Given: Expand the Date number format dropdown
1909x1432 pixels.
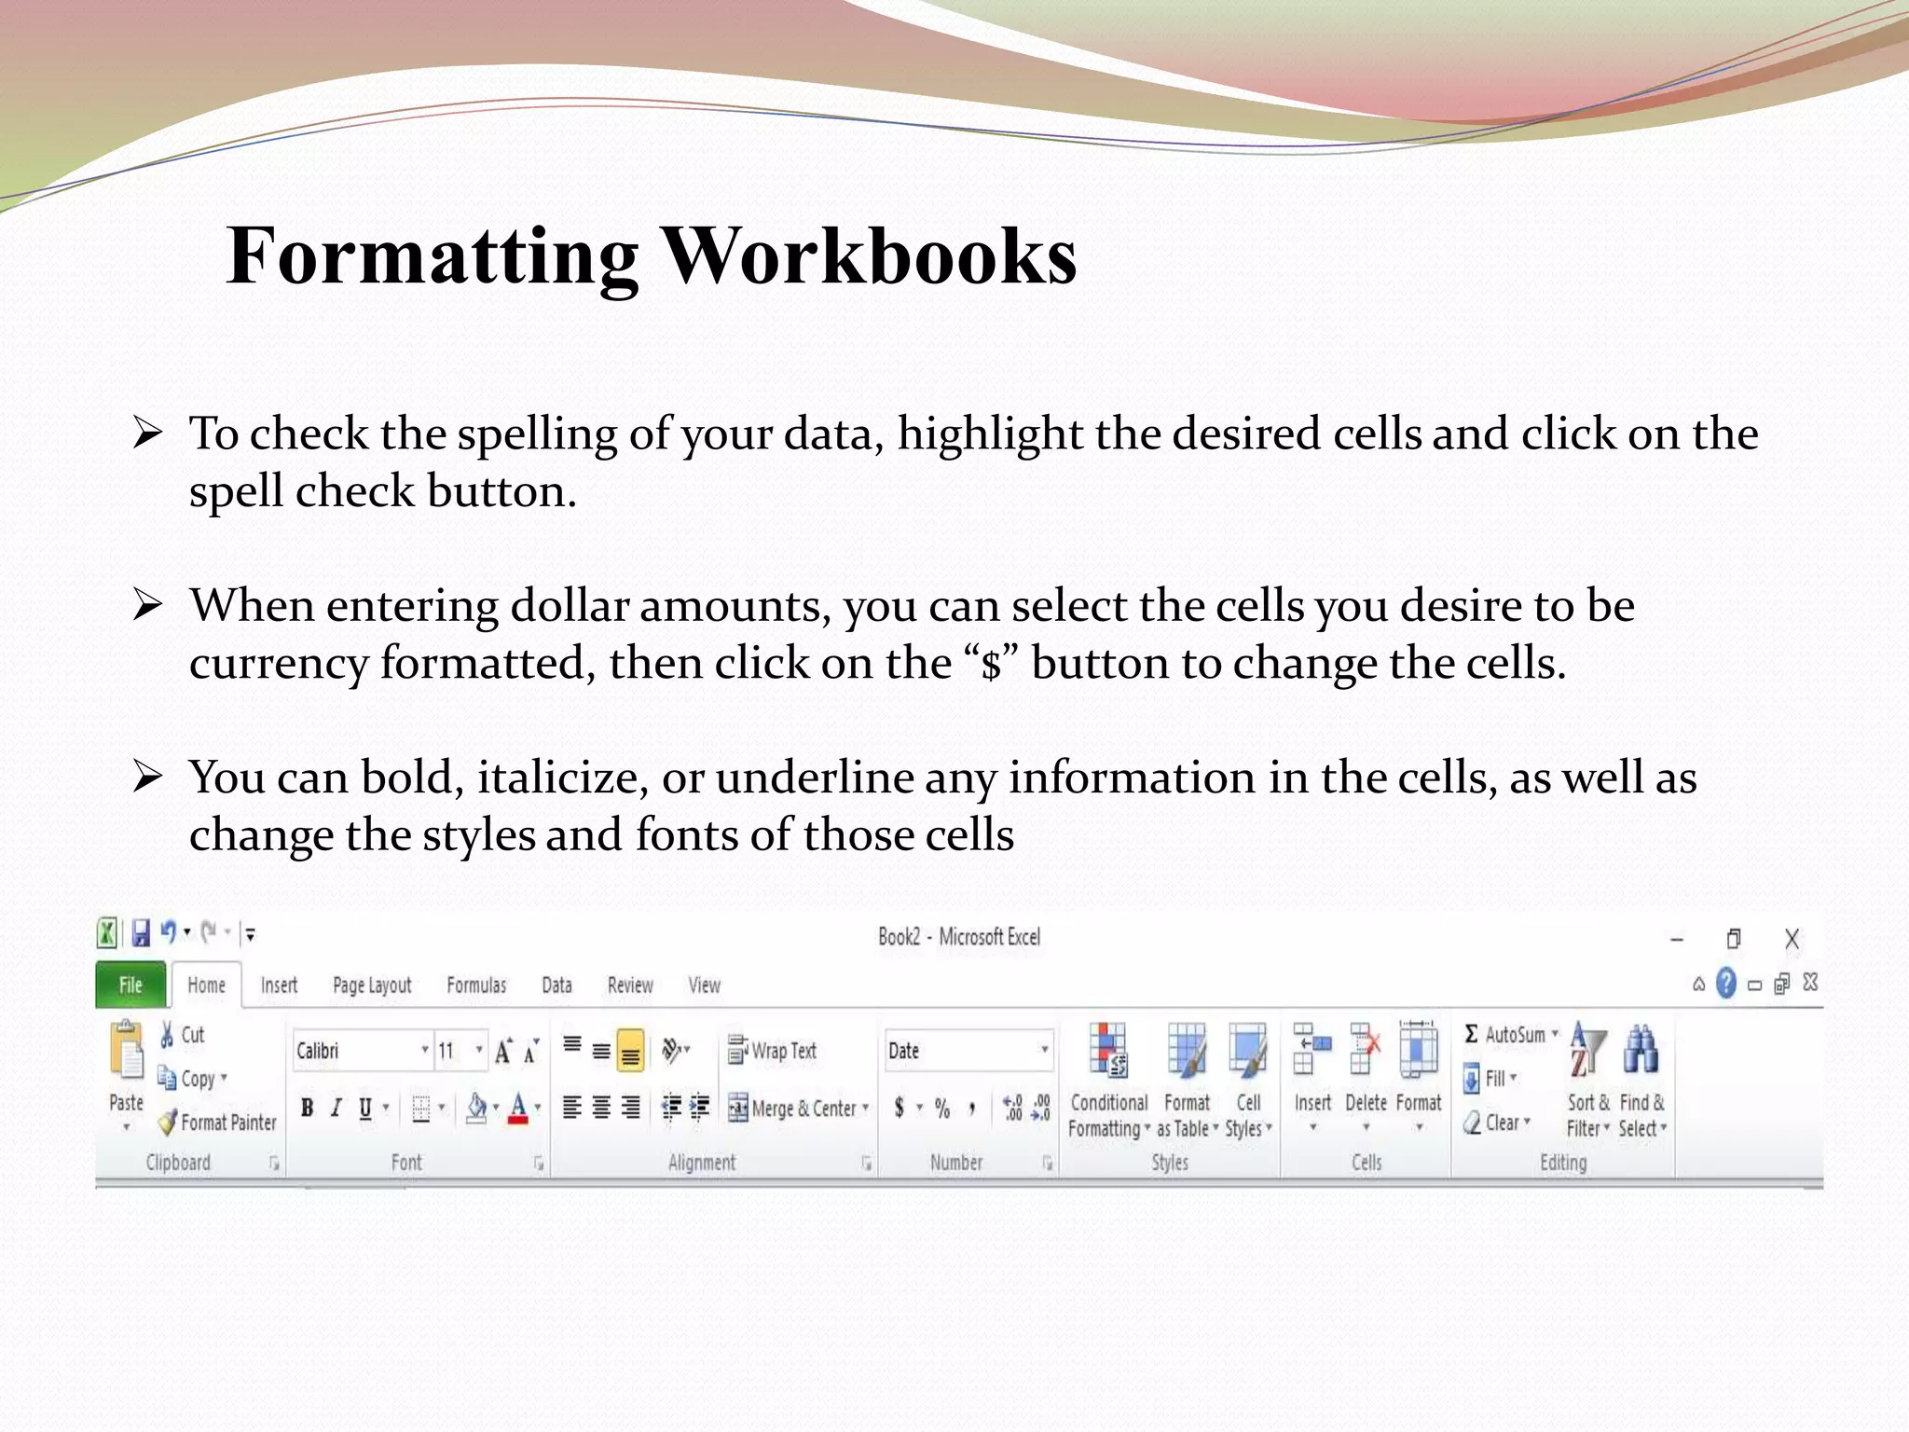Looking at the screenshot, I should tap(1044, 1051).
